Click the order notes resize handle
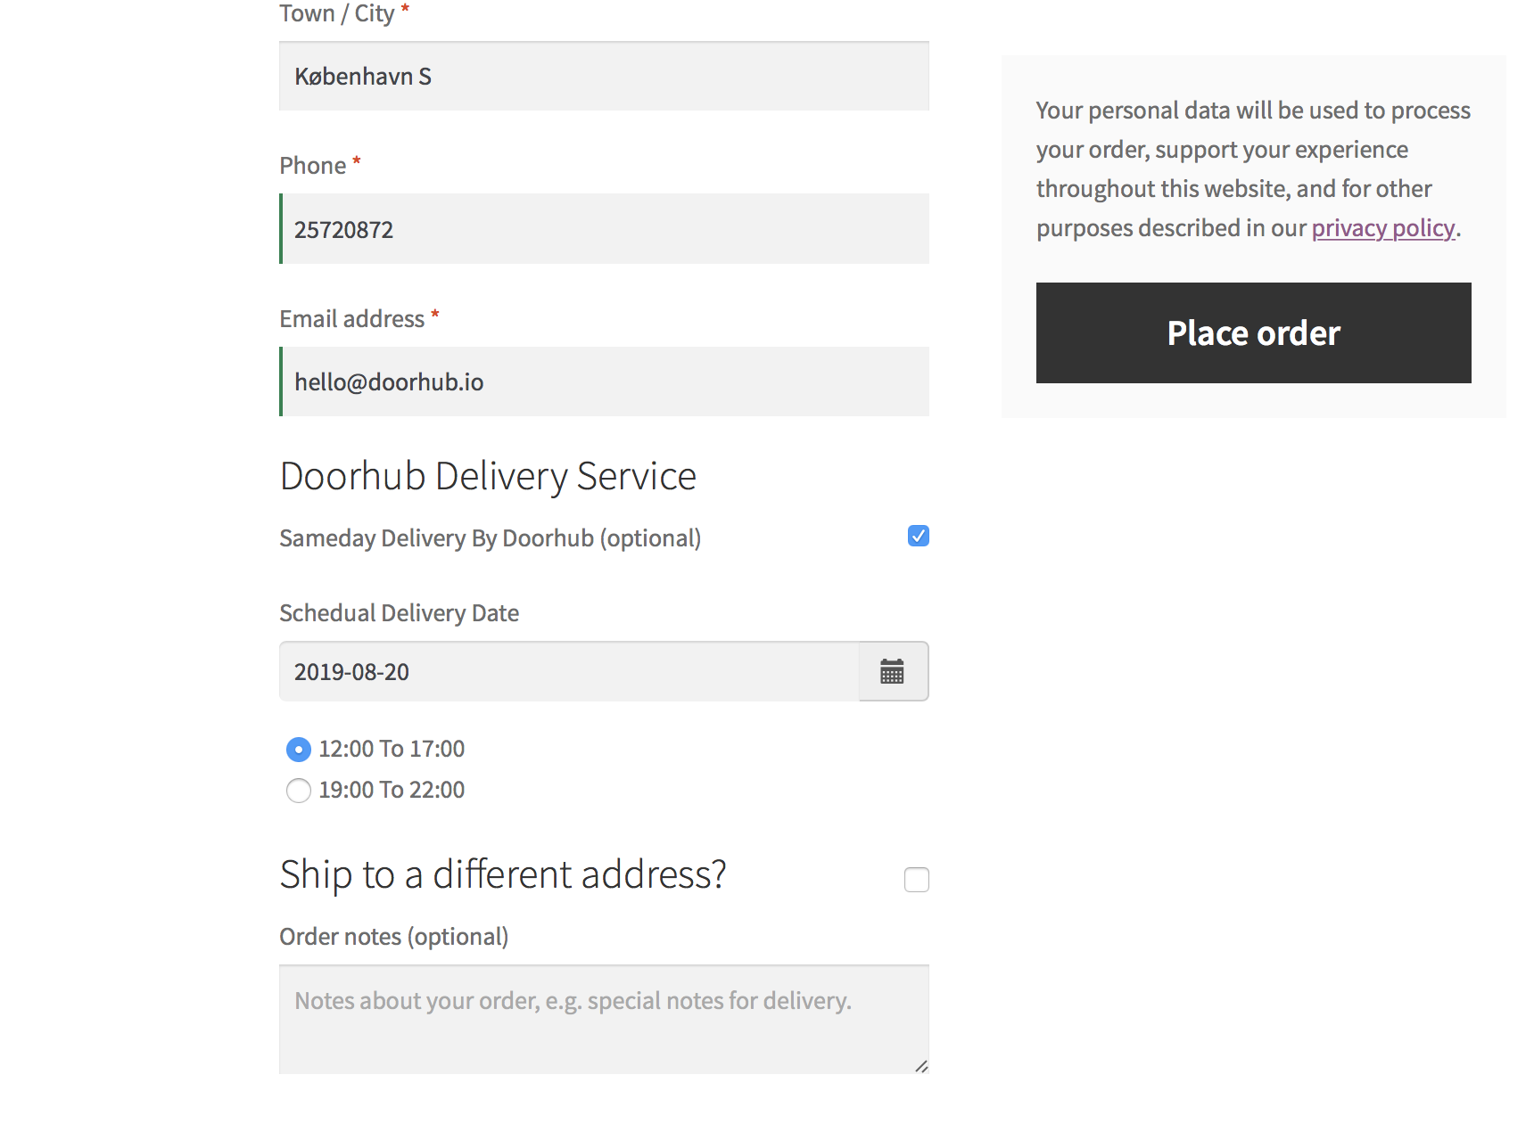Screen dimensions: 1534x1132 pos(921,1066)
